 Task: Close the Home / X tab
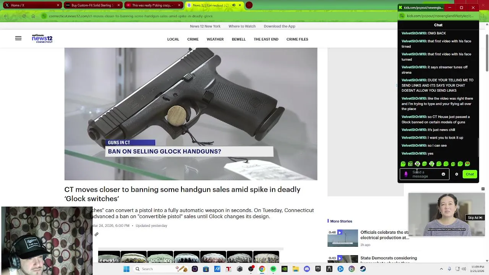click(x=58, y=5)
